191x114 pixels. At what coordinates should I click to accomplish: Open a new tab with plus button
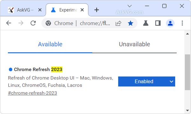pos(96,10)
